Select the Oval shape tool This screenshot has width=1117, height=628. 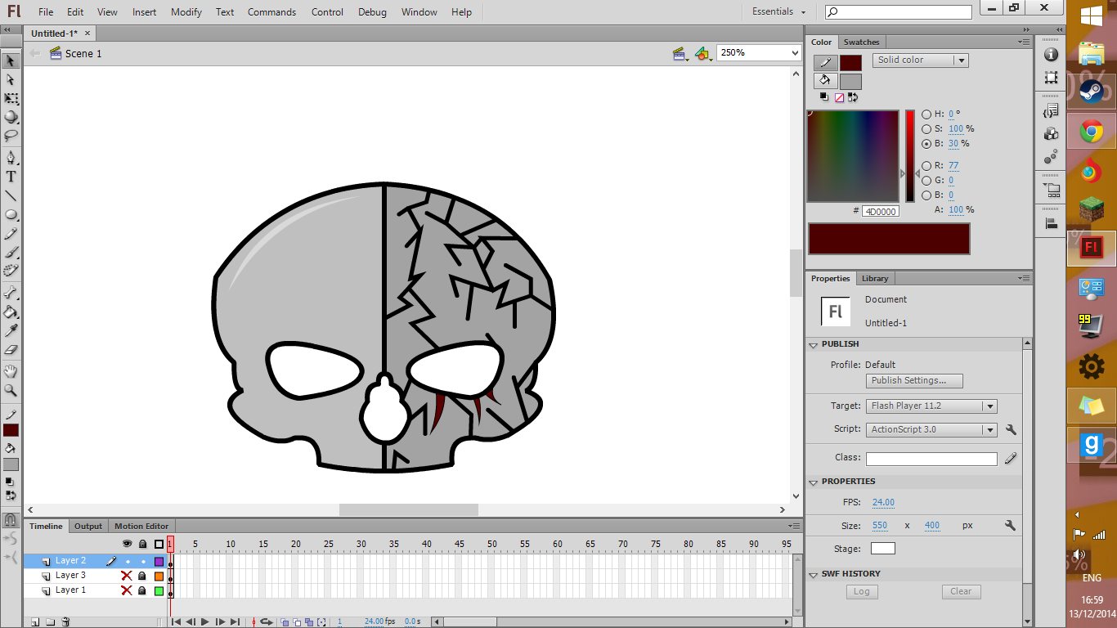click(11, 214)
